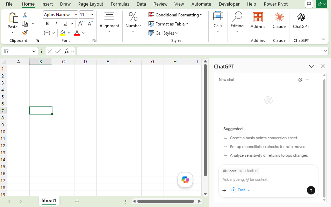
Task: Apply borders with the Borders icon
Action: (x=47, y=33)
